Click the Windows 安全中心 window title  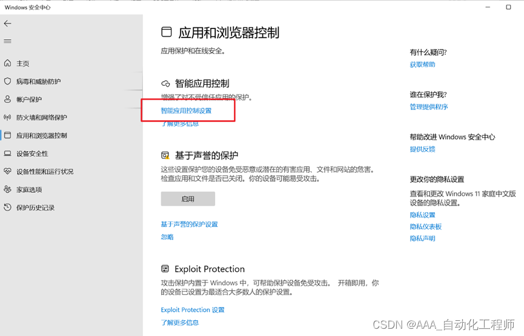(27, 7)
